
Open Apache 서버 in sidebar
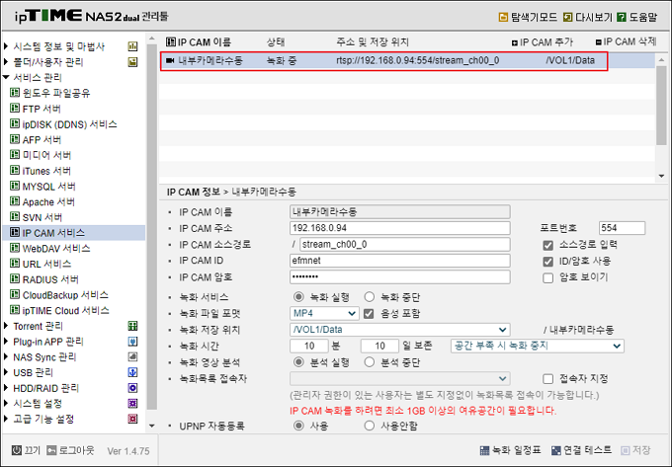tap(48, 202)
